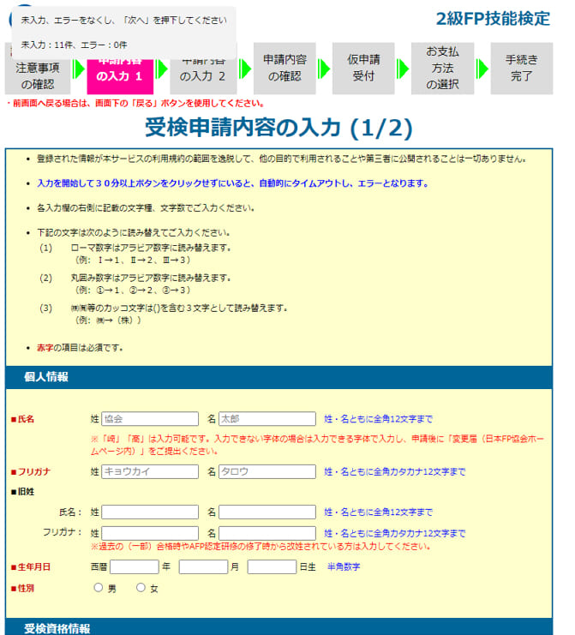Focus the 生年月日 year (年) field
Viewport: 575px width, 635px height.
coord(134,566)
